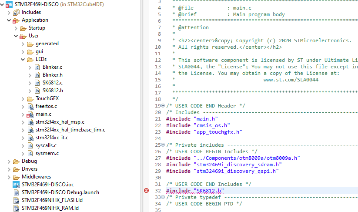This screenshot has width=358, height=212.
Task: Select the STM32F469NIHX_RAM.ld file name
Action: pyautogui.click(x=50, y=208)
